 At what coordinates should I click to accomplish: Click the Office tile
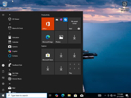pos(48,24)
